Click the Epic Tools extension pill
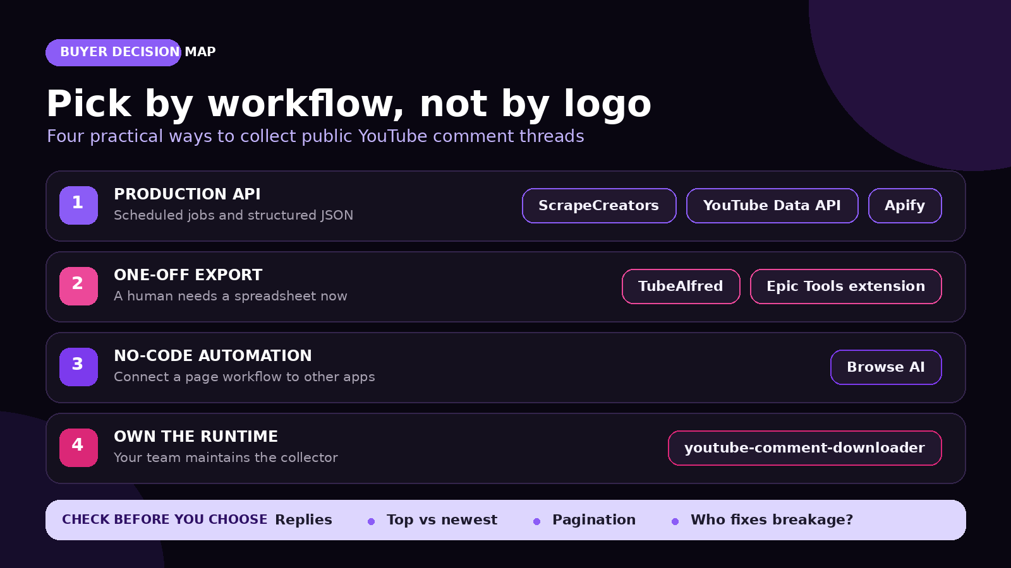This screenshot has width=1011, height=568. [x=845, y=287]
